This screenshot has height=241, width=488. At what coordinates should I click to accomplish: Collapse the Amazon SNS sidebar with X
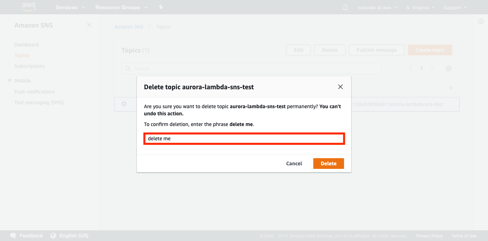pyautogui.click(x=89, y=25)
